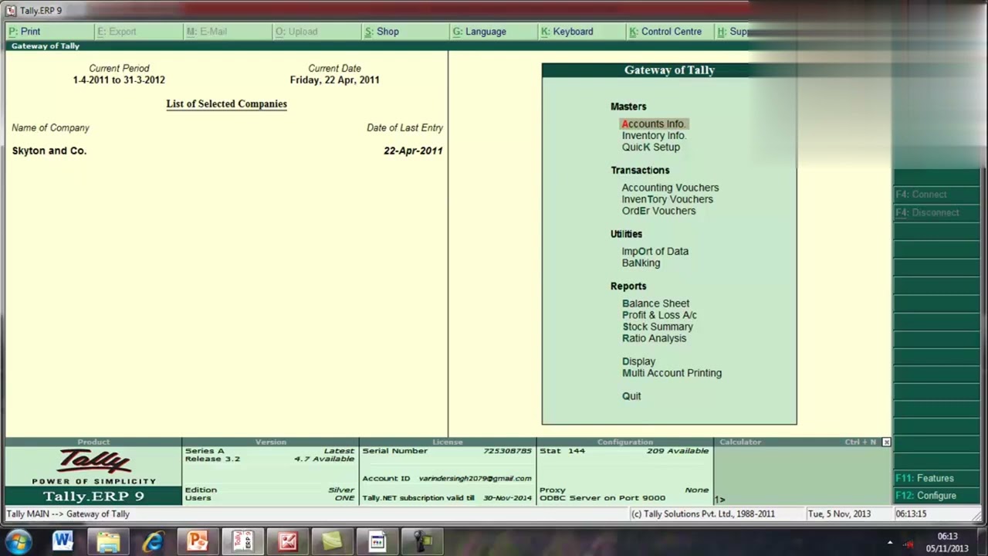Open the Ratio Analysis report
Viewport: 988px width, 556px height.
654,338
